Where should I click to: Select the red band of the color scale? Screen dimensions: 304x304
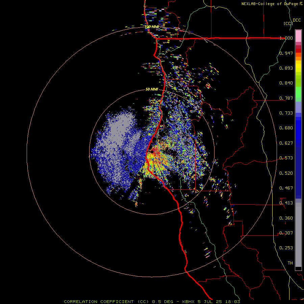coord(298,50)
